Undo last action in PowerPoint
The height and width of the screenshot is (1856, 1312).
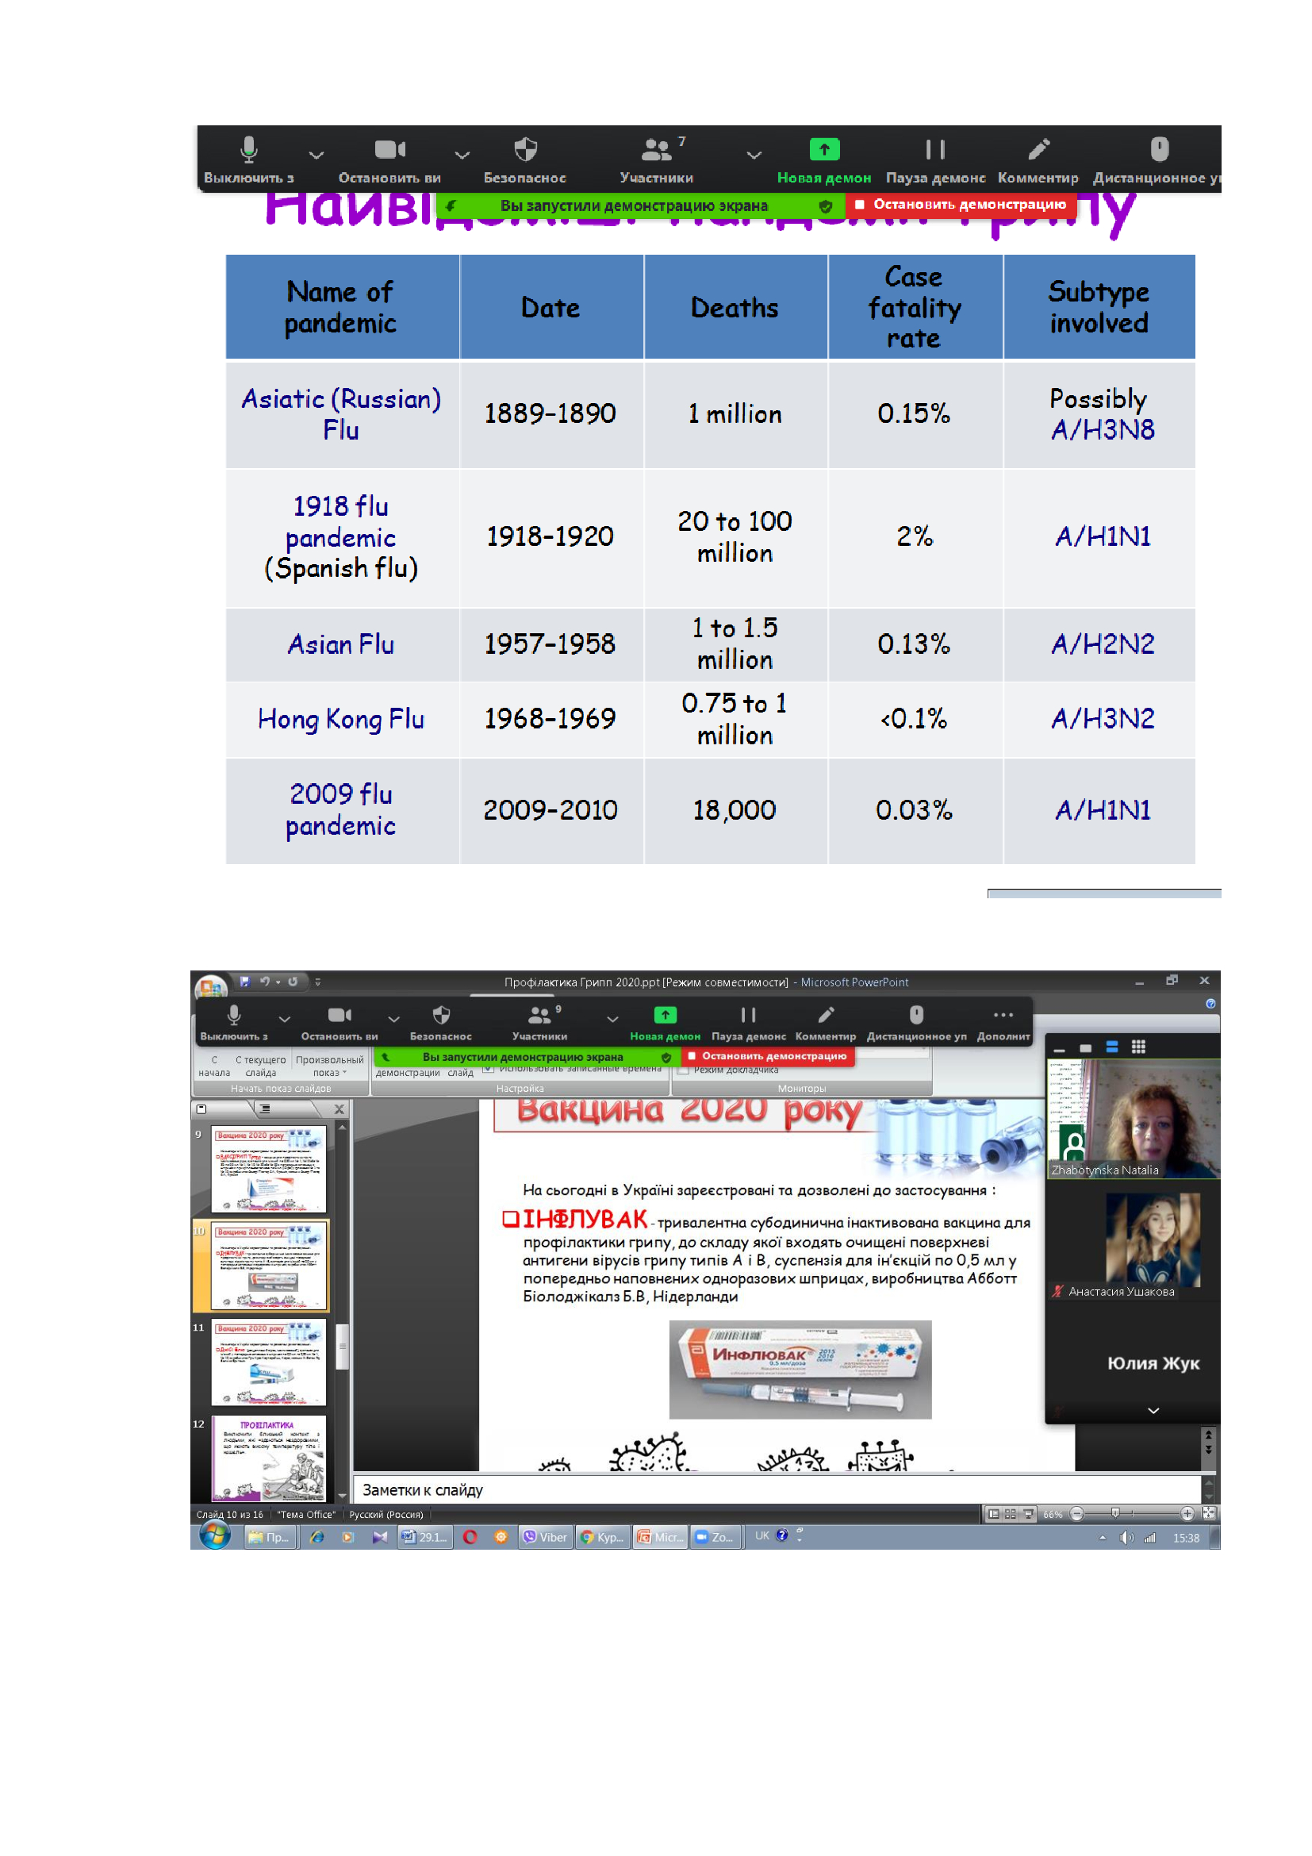265,982
